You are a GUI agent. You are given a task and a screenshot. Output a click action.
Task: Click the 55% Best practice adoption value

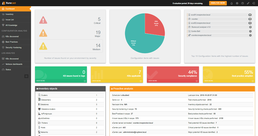coord(249,72)
